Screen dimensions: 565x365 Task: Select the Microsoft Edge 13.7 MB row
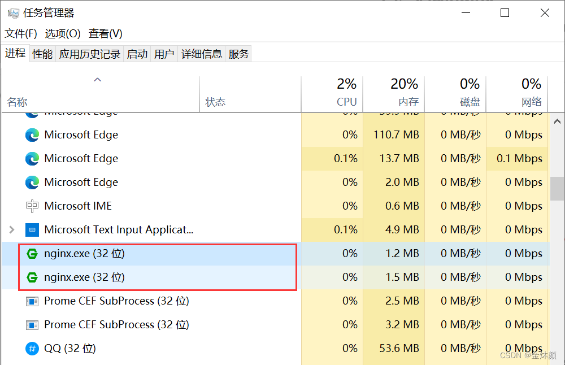click(275, 159)
